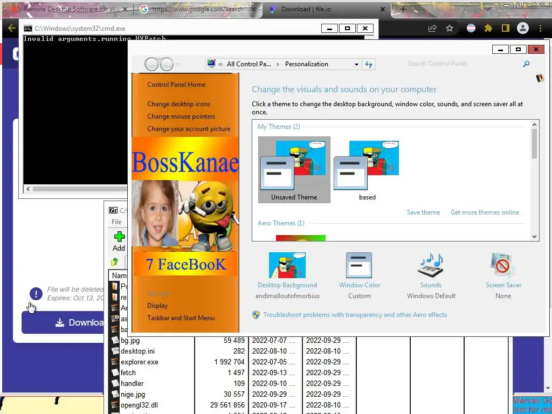Refresh the Personalization address bar
This screenshot has width=552, height=414.
(369, 64)
